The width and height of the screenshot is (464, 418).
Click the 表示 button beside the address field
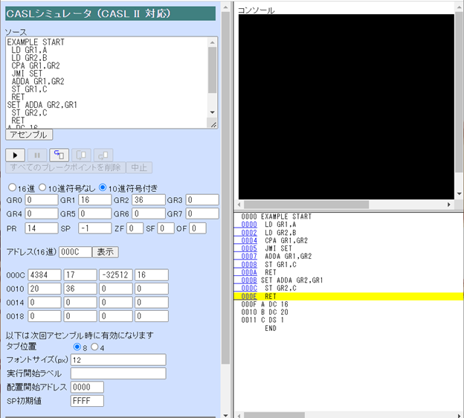pyautogui.click(x=105, y=252)
